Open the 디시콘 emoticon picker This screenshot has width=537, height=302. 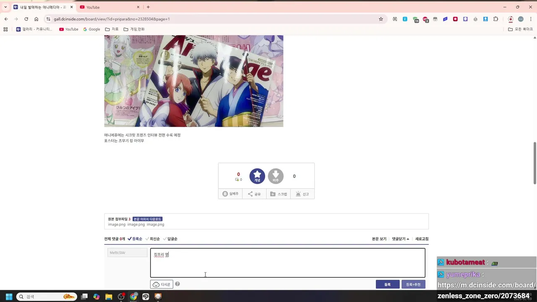point(162,284)
